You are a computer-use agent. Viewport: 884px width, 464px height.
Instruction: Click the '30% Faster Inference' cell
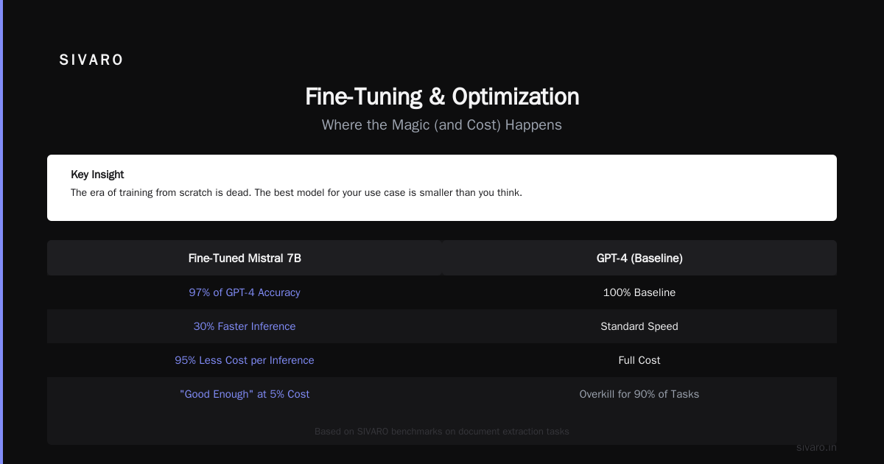[x=245, y=326]
